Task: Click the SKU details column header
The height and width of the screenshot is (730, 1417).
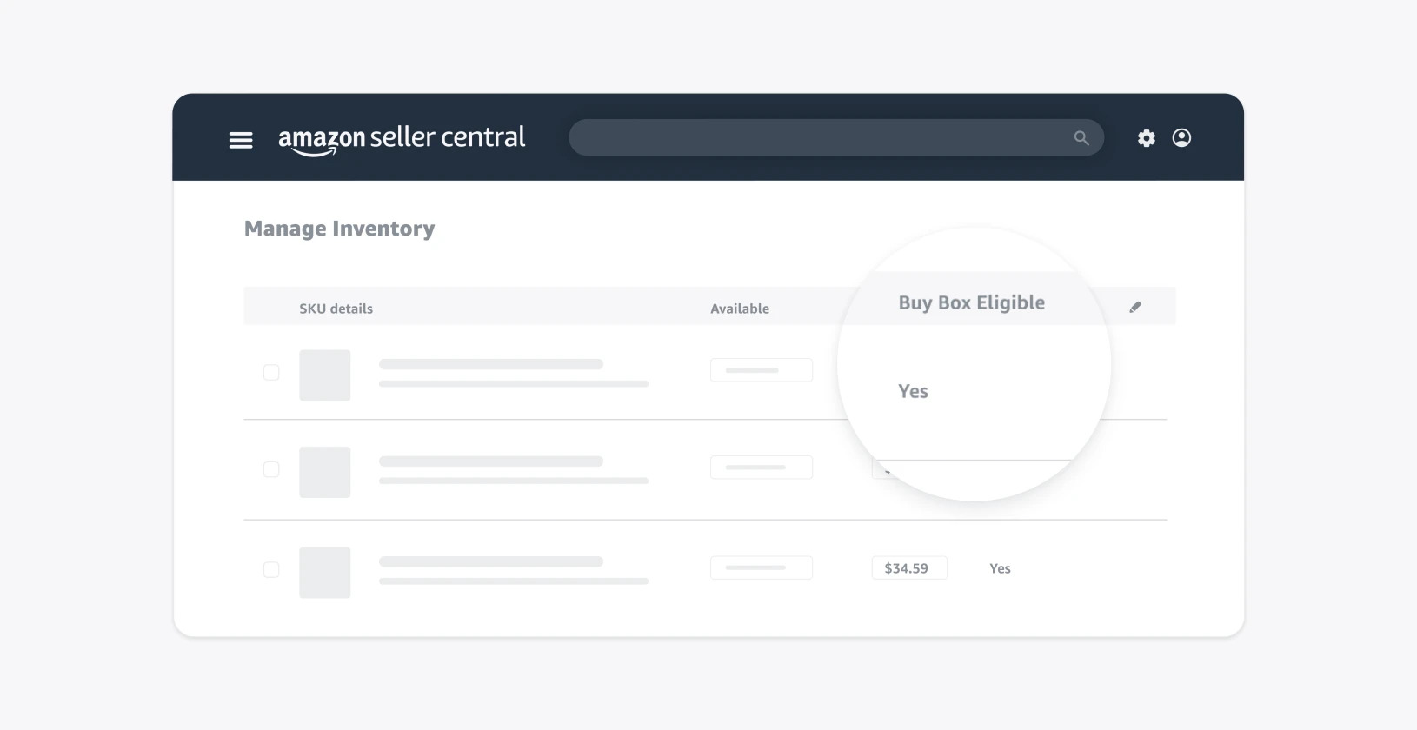Action: [x=336, y=308]
